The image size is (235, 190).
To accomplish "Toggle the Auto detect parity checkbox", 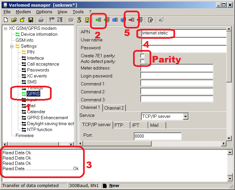I will coord(142,62).
